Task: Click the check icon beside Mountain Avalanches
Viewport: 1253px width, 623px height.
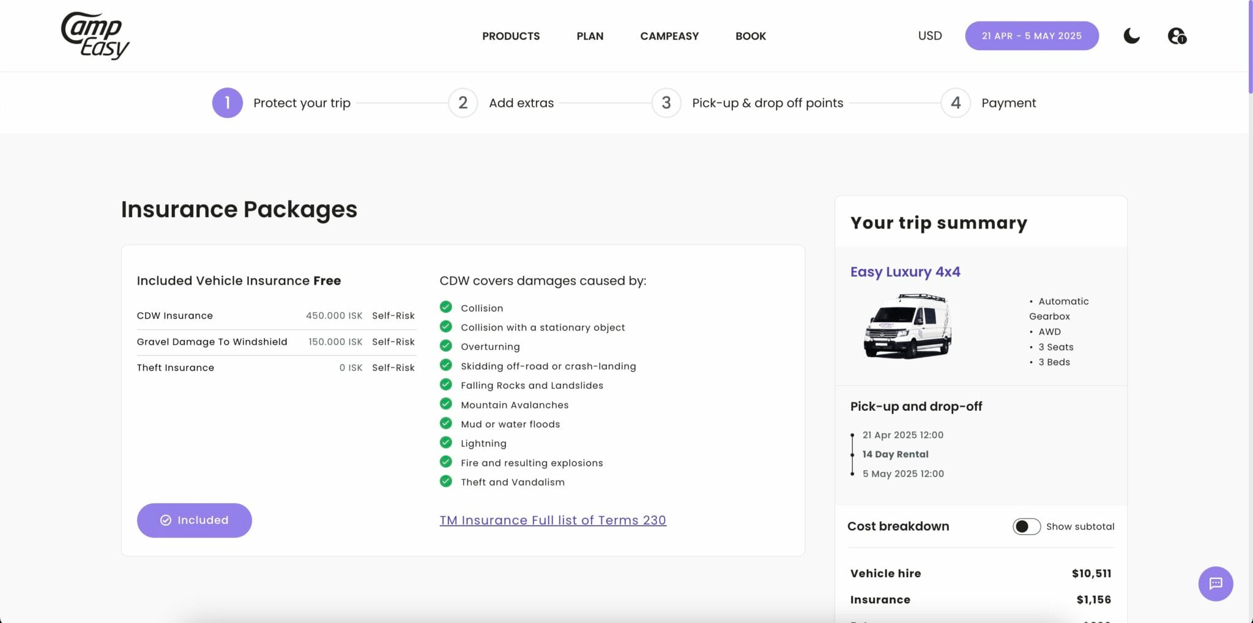Action: pyautogui.click(x=446, y=404)
